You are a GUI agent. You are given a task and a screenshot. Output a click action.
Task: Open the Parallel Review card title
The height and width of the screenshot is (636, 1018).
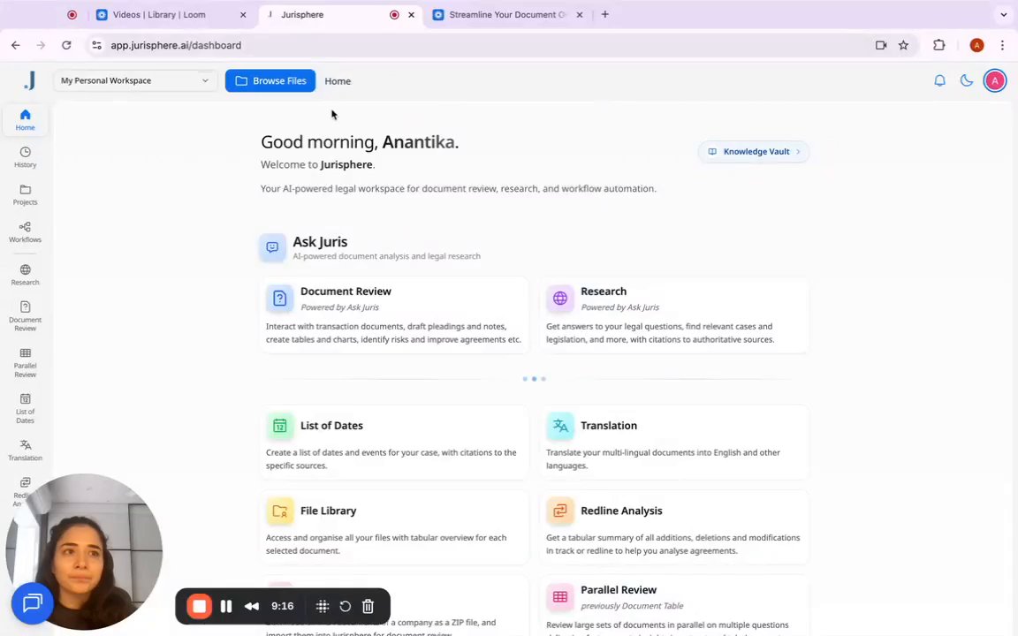pos(618,590)
